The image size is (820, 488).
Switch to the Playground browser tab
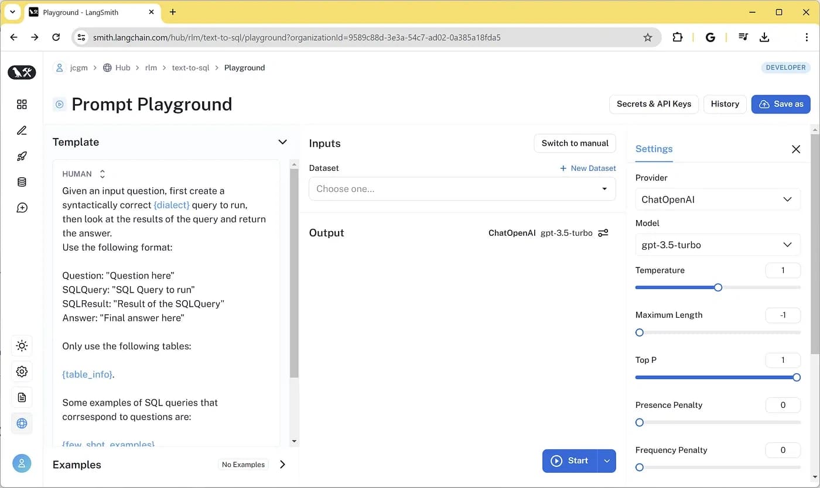82,12
